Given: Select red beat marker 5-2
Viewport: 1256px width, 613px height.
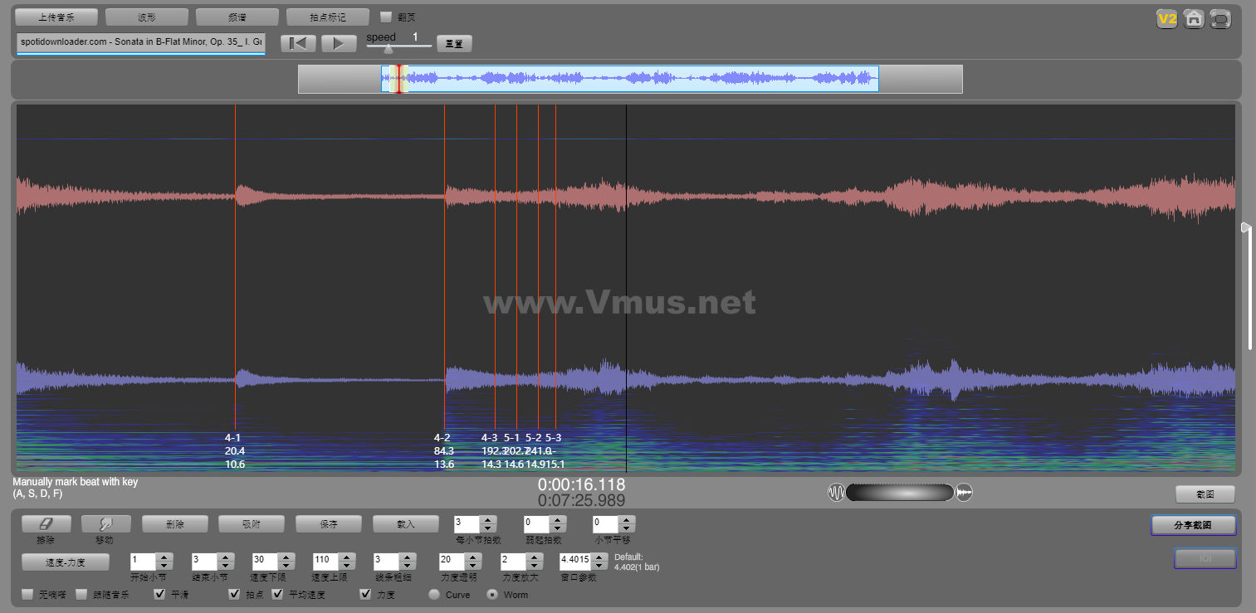Looking at the screenshot, I should click(x=533, y=437).
